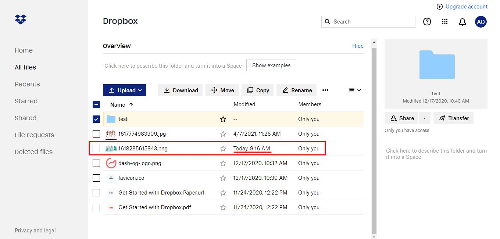The image size is (500, 239).
Task: Click the Rename button
Action: coord(296,90)
